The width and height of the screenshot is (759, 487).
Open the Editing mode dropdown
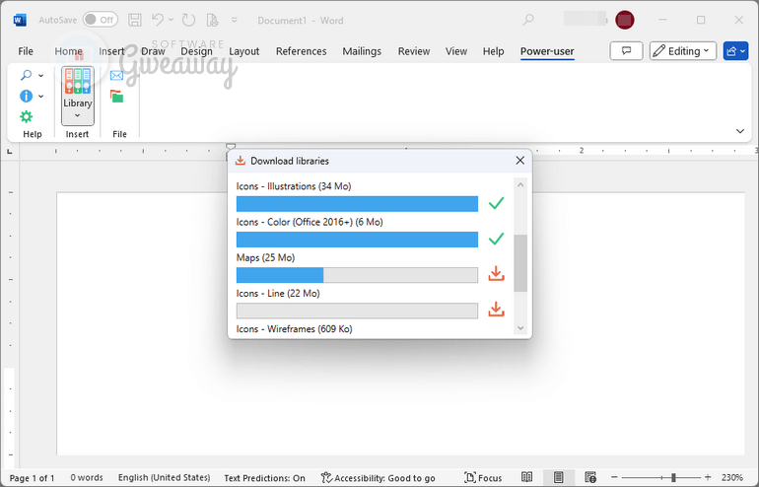click(x=682, y=51)
